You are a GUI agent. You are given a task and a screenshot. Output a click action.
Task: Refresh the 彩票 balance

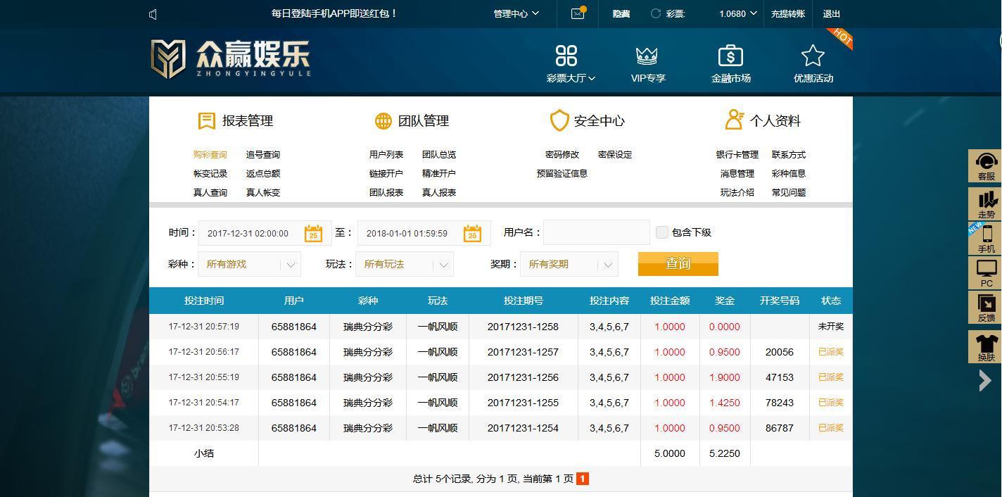coord(656,13)
